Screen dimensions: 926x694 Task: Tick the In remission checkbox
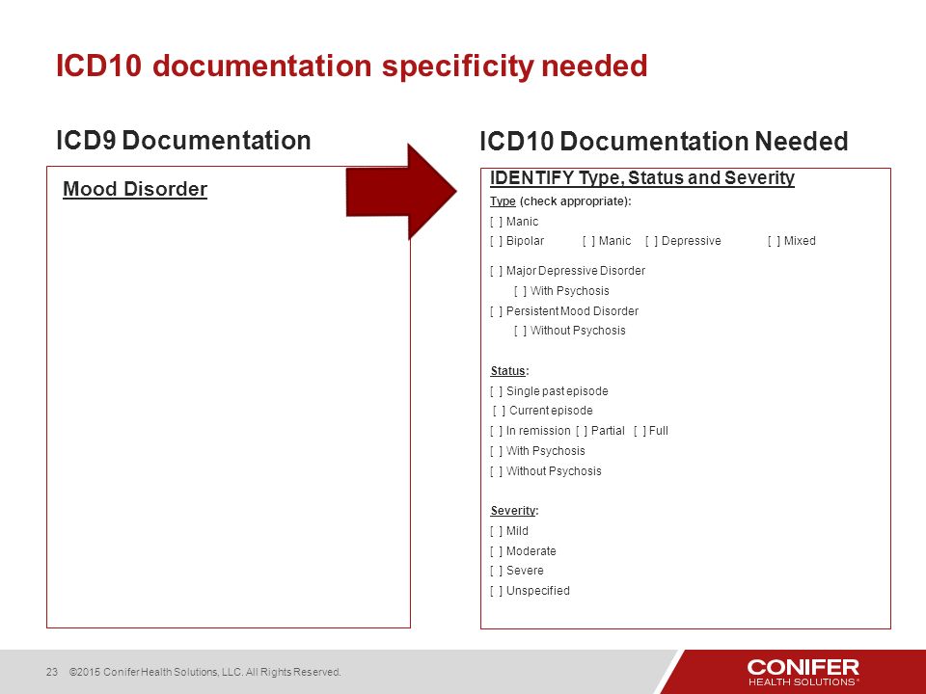click(x=496, y=431)
